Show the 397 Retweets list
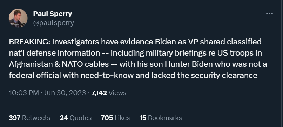 (x=29, y=118)
